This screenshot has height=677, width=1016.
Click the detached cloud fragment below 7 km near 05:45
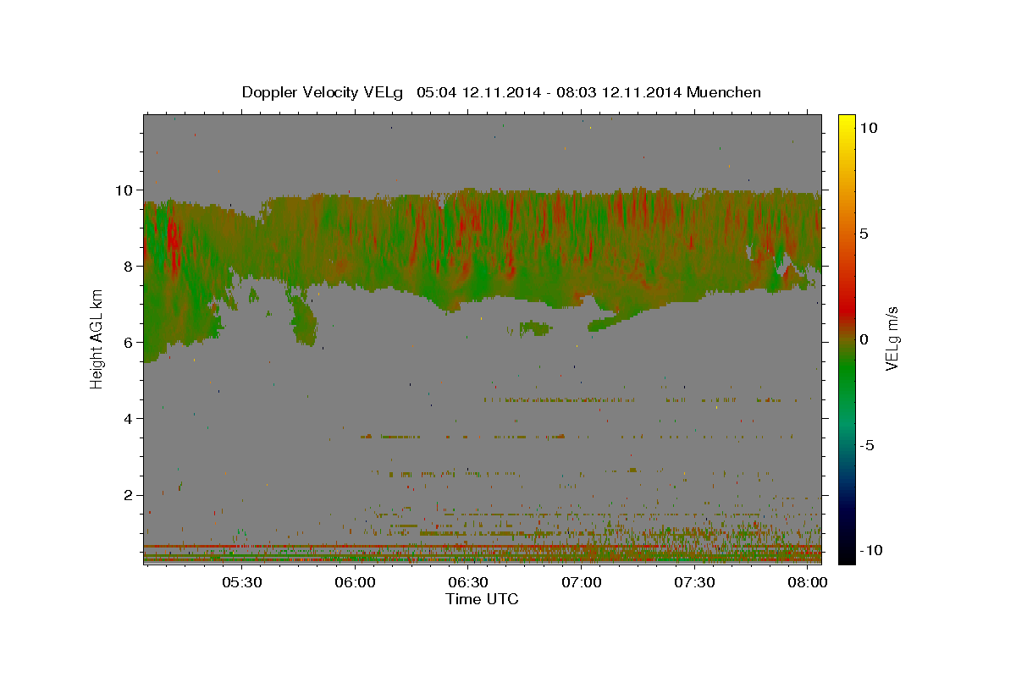pyautogui.click(x=302, y=318)
